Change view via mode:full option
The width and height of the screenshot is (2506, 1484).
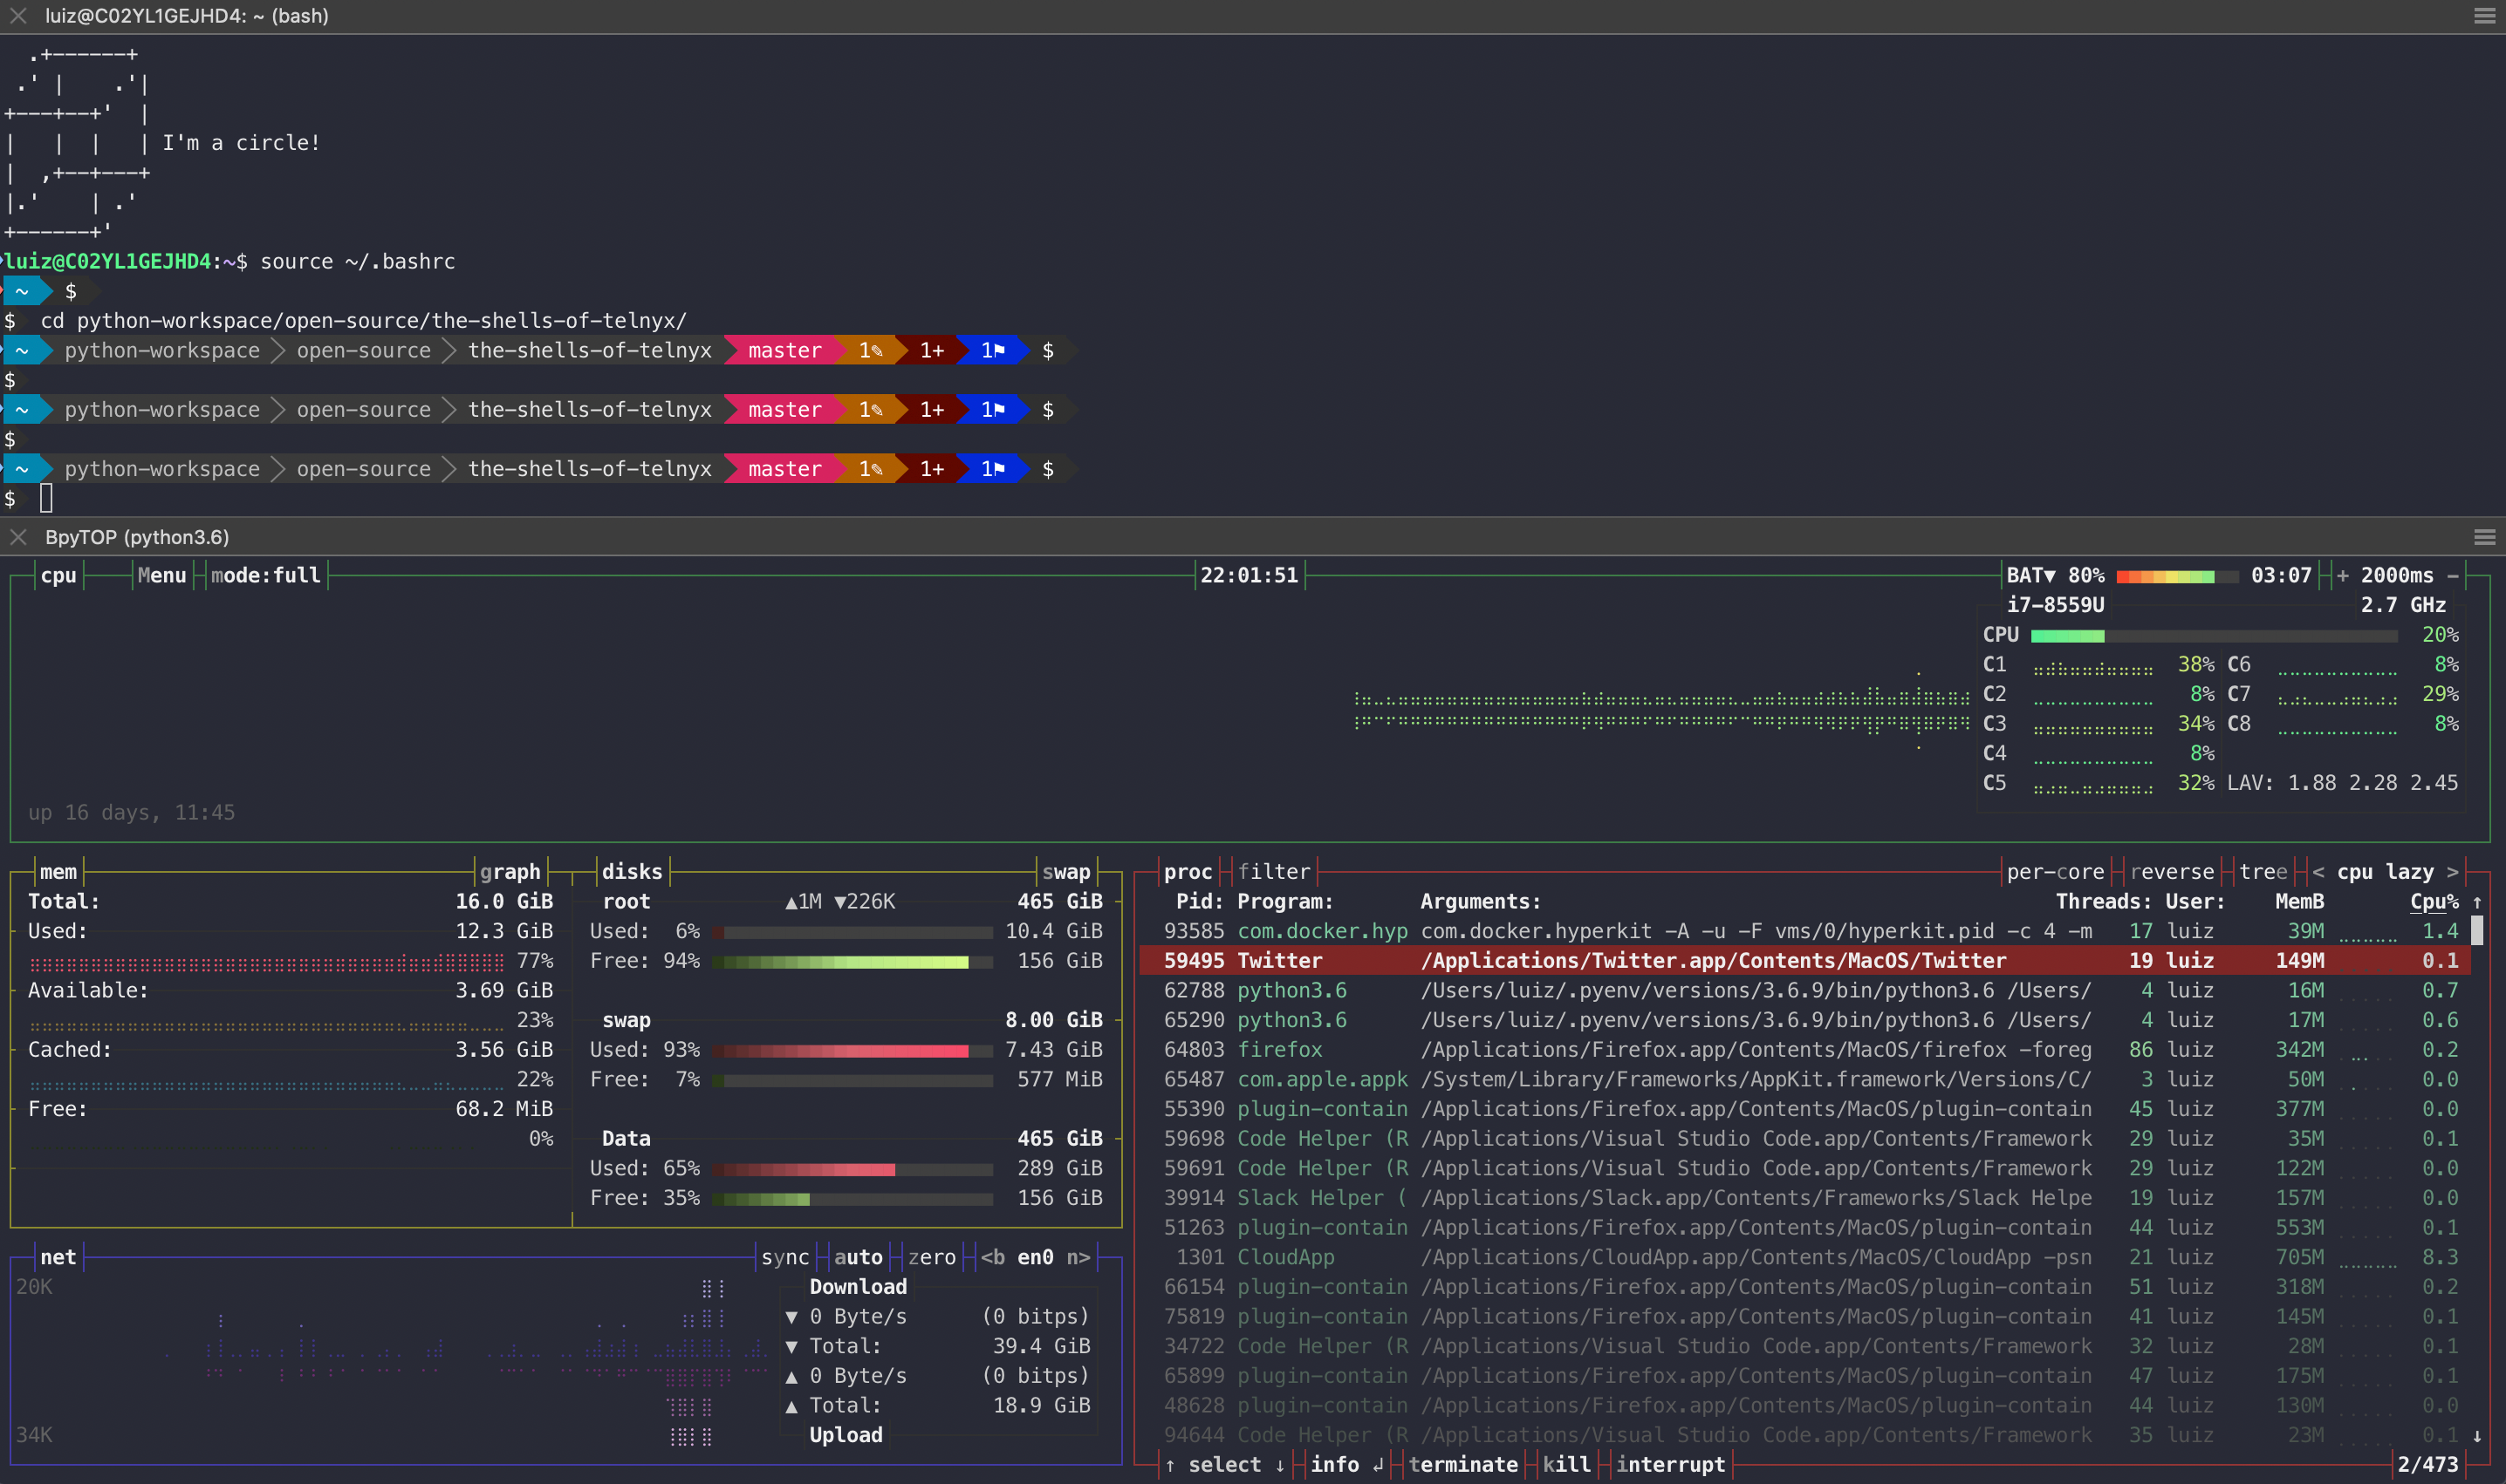265,575
